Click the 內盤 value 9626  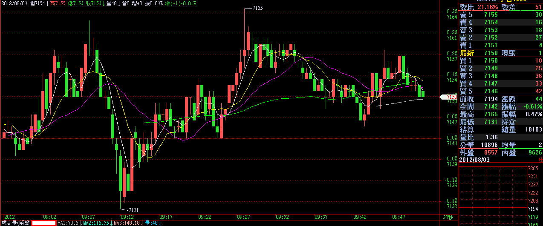click(x=535, y=152)
